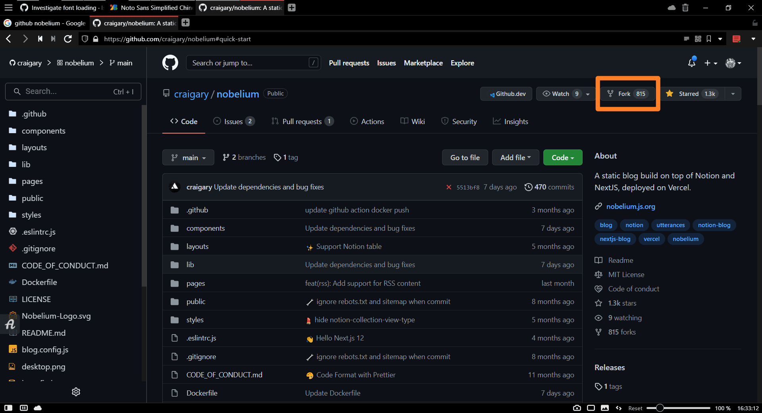Expand components folder in sidebar tree
The height and width of the screenshot is (413, 762).
point(43,131)
